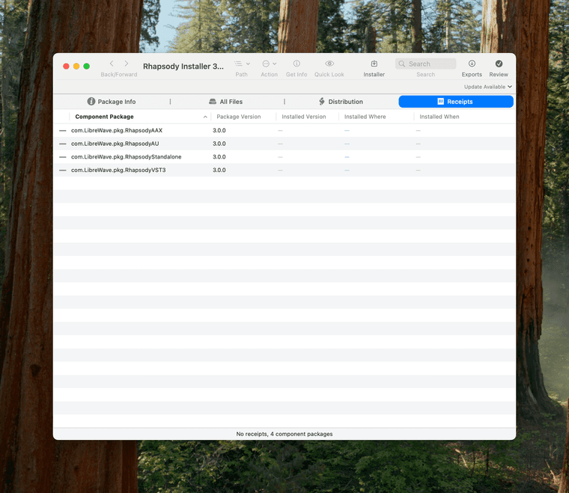Open the Path list menu

(242, 64)
